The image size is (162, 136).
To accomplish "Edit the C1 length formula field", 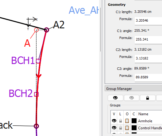I will click(148, 21).
